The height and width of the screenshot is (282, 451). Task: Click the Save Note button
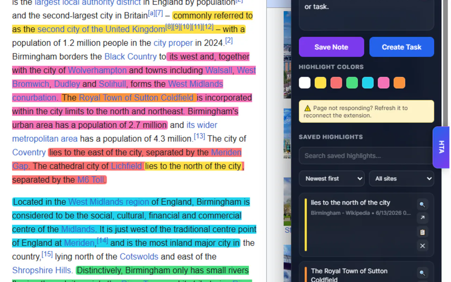331,47
